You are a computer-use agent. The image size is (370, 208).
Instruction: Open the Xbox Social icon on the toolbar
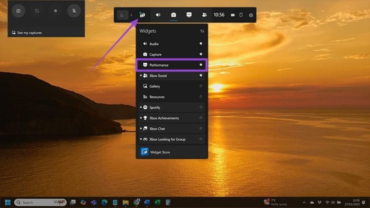(204, 15)
